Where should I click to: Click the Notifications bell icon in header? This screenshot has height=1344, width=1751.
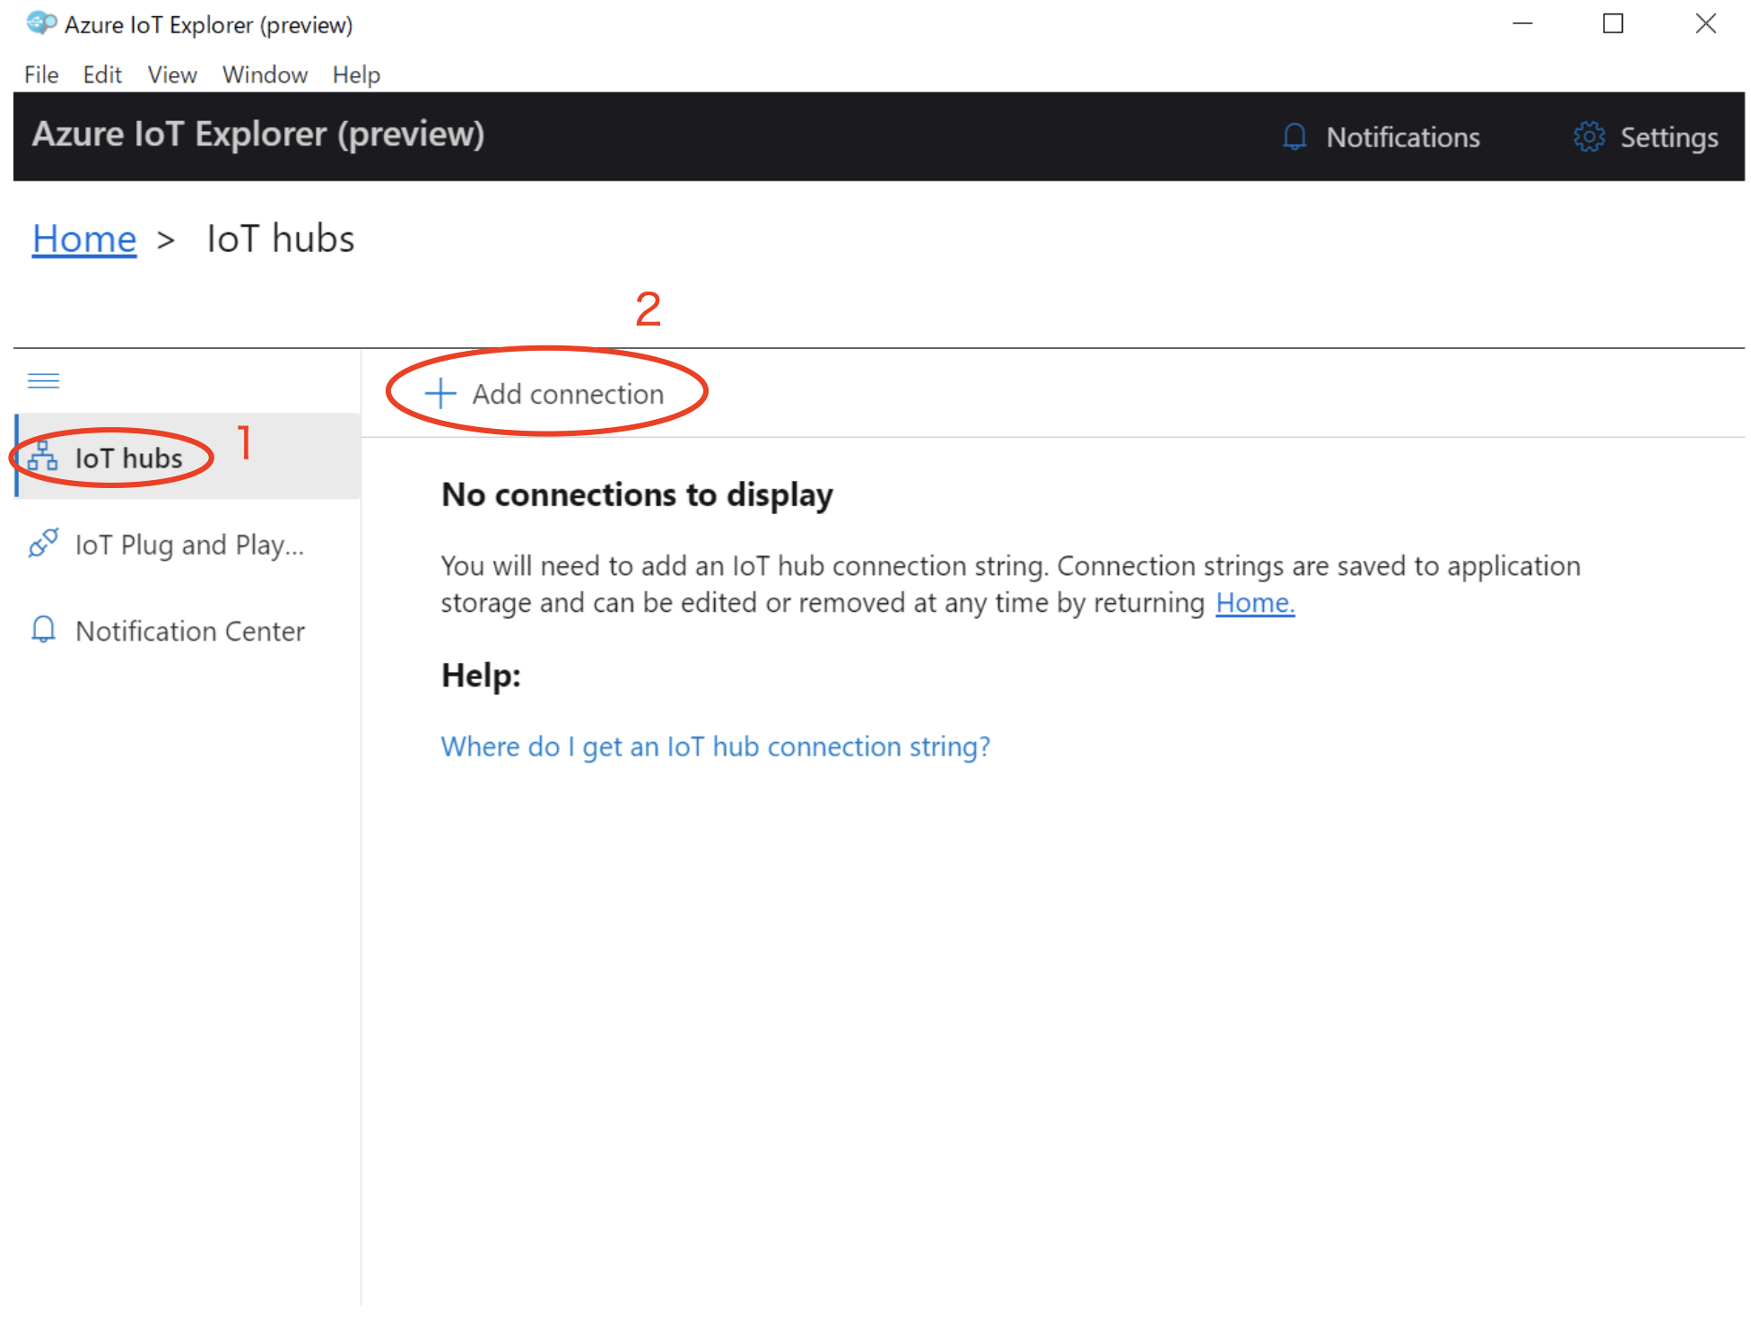point(1294,136)
